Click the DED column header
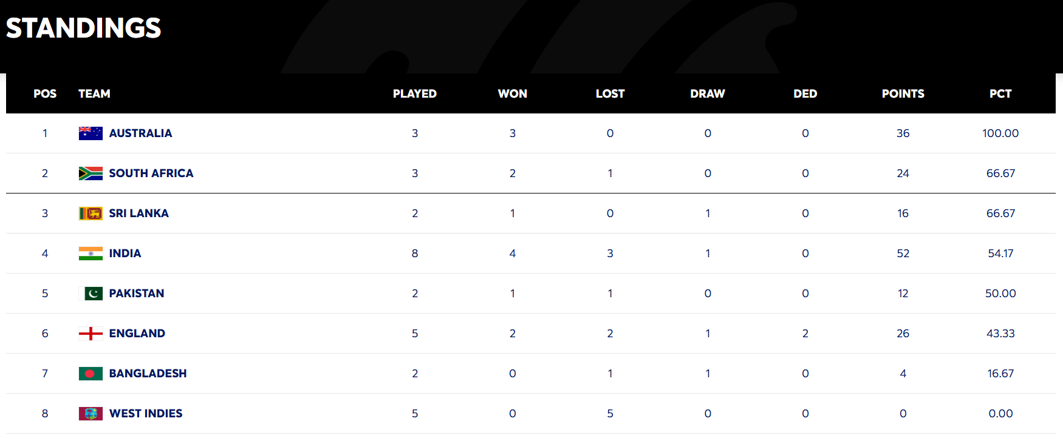The height and width of the screenshot is (441, 1063). (x=805, y=94)
